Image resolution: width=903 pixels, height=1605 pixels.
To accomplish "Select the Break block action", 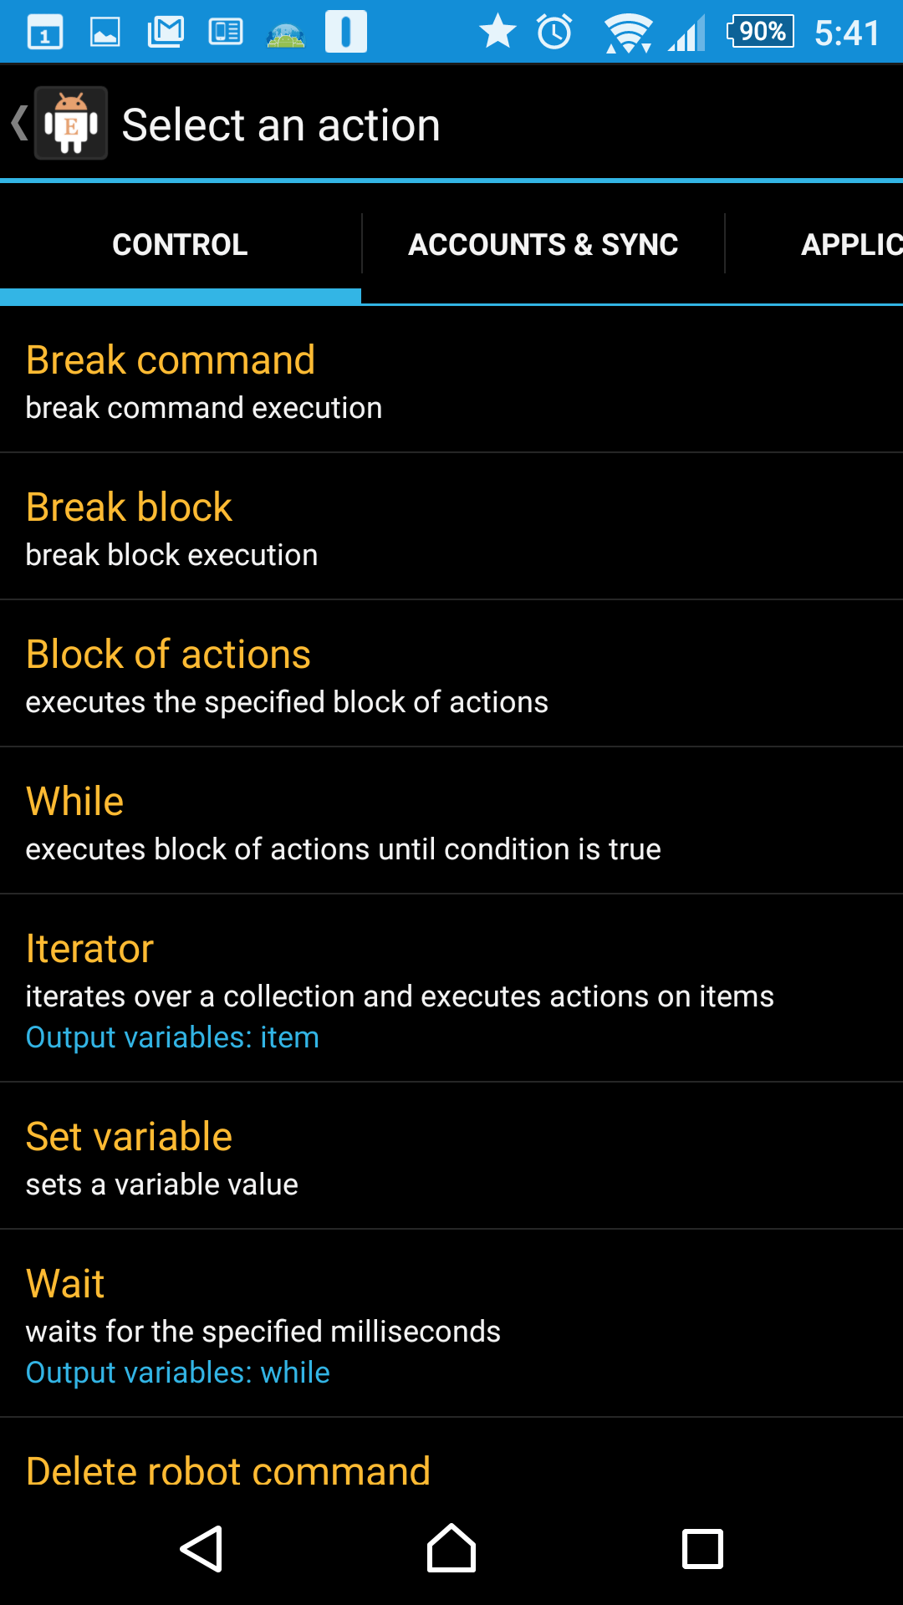I will pos(451,527).
